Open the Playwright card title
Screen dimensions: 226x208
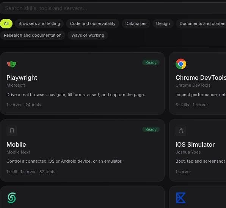pyautogui.click(x=22, y=78)
